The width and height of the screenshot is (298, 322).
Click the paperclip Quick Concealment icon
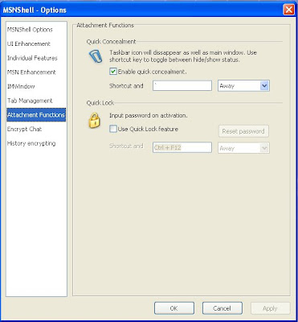tap(96, 56)
